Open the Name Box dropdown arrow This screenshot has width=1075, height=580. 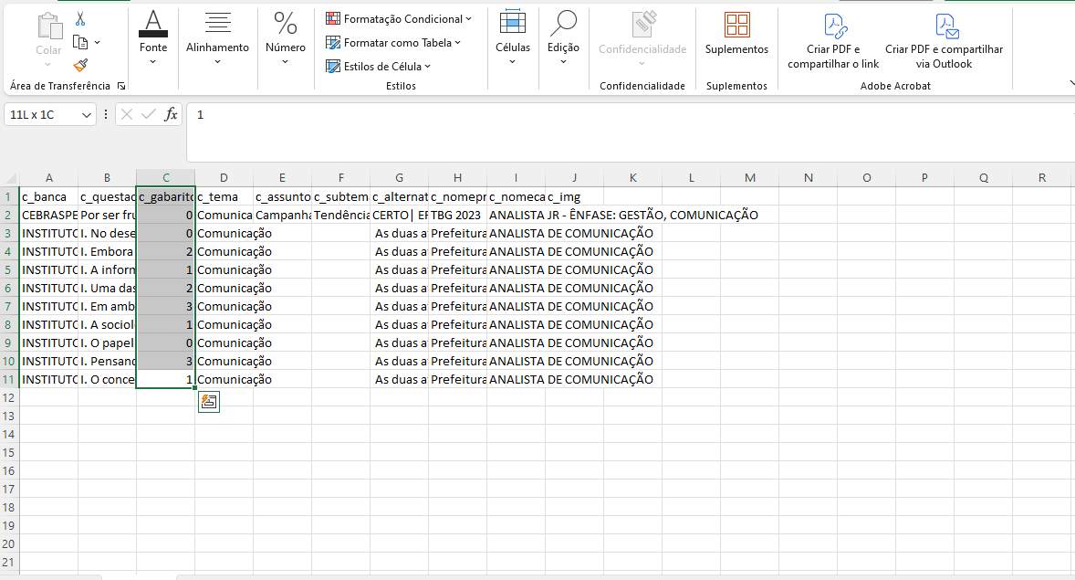pyautogui.click(x=87, y=114)
